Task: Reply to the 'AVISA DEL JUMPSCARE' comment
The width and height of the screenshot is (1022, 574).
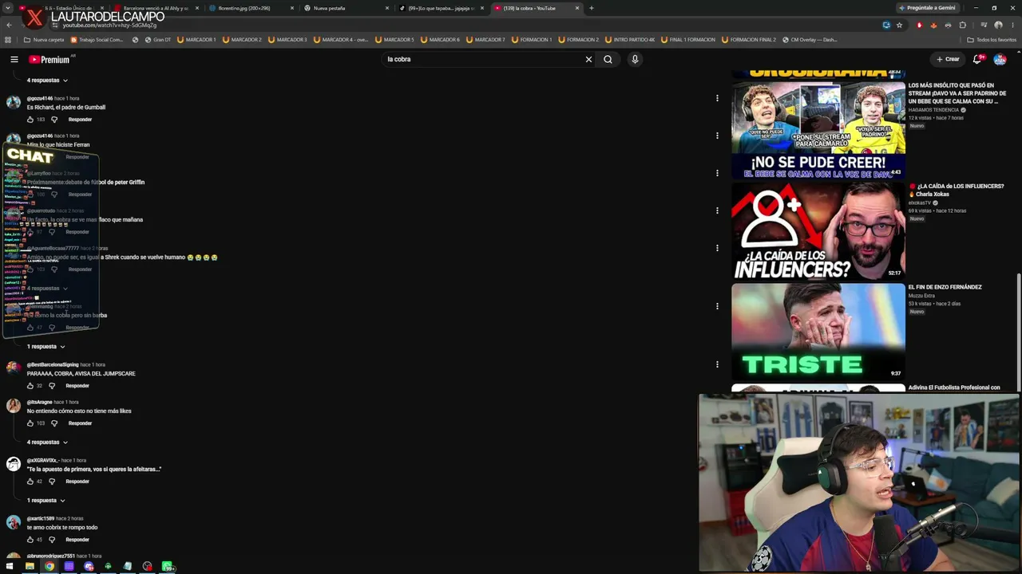Action: [77, 386]
